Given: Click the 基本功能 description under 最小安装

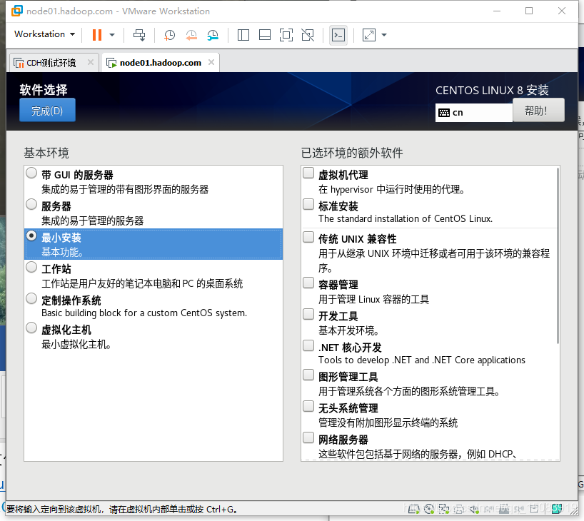Looking at the screenshot, I should [62, 252].
